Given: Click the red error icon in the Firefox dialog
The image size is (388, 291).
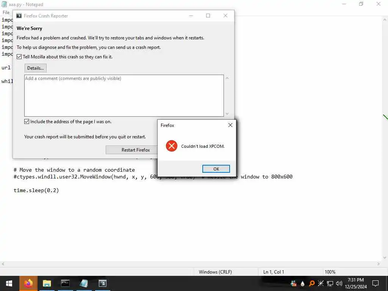Looking at the screenshot, I should tap(172, 146).
